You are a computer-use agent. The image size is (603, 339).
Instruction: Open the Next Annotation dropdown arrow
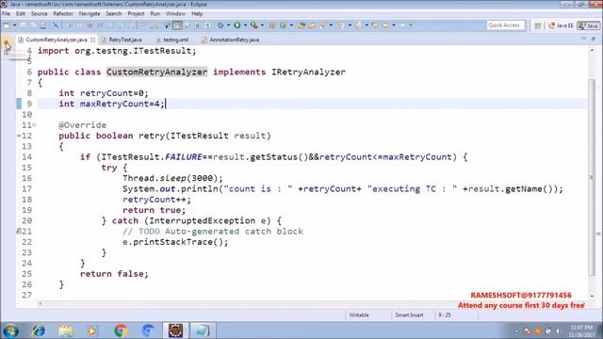coord(350,25)
